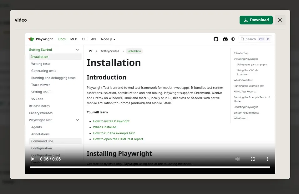
Task: Click the Download button in the video dialog
Action: [x=256, y=20]
